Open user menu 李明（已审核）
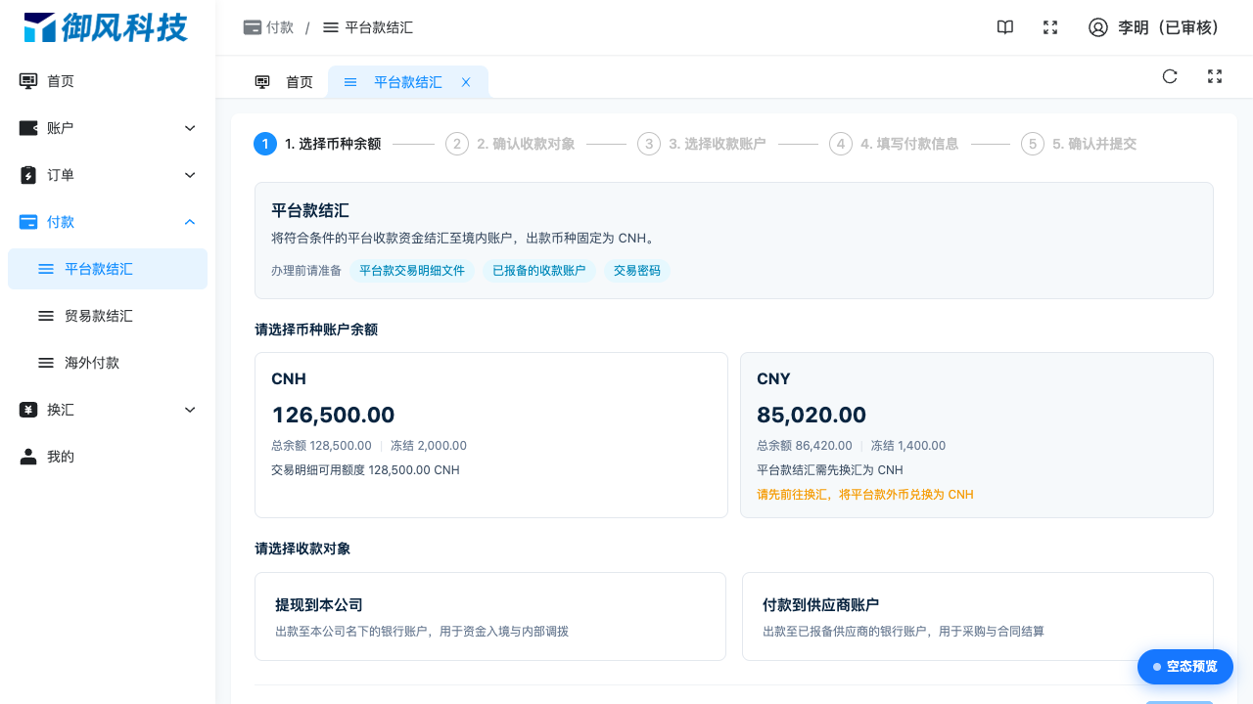 click(1155, 27)
